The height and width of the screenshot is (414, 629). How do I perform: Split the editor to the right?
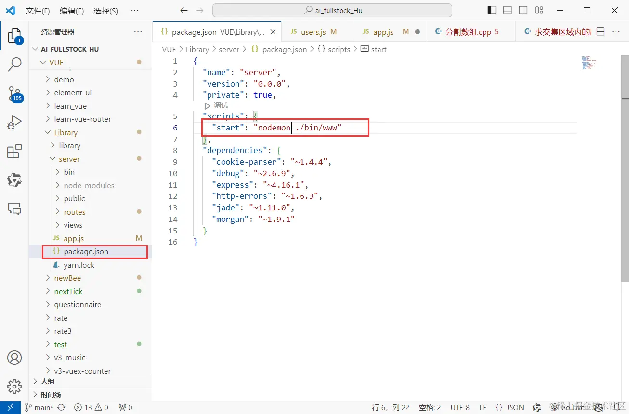click(x=601, y=32)
